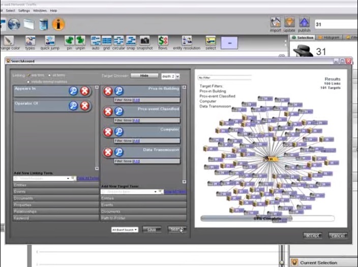Switch to the Histogram tab
358x267 pixels.
pyautogui.click(x=329, y=38)
